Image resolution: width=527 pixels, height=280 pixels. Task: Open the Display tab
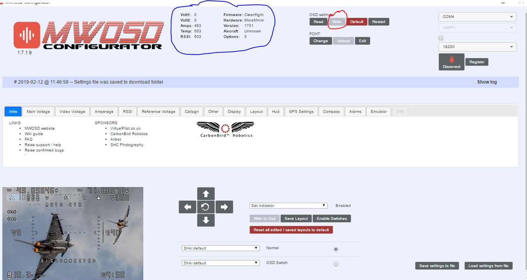(234, 111)
